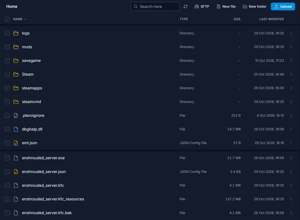Click the Home breadcrumb

click(x=12, y=6)
